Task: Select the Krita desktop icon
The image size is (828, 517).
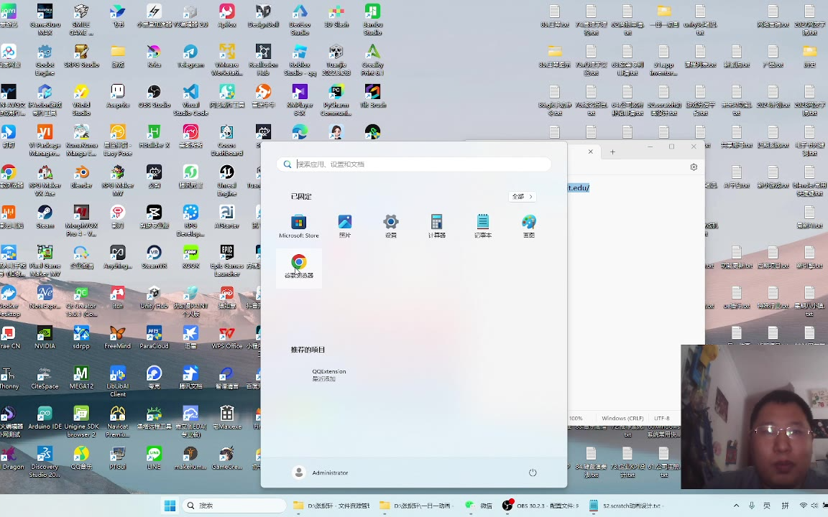Action: [154, 57]
